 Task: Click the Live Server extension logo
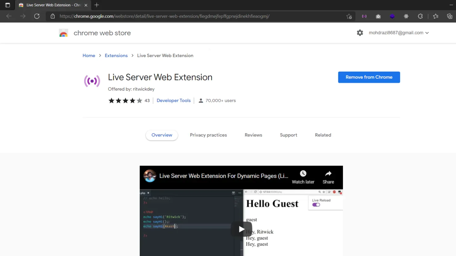92,81
